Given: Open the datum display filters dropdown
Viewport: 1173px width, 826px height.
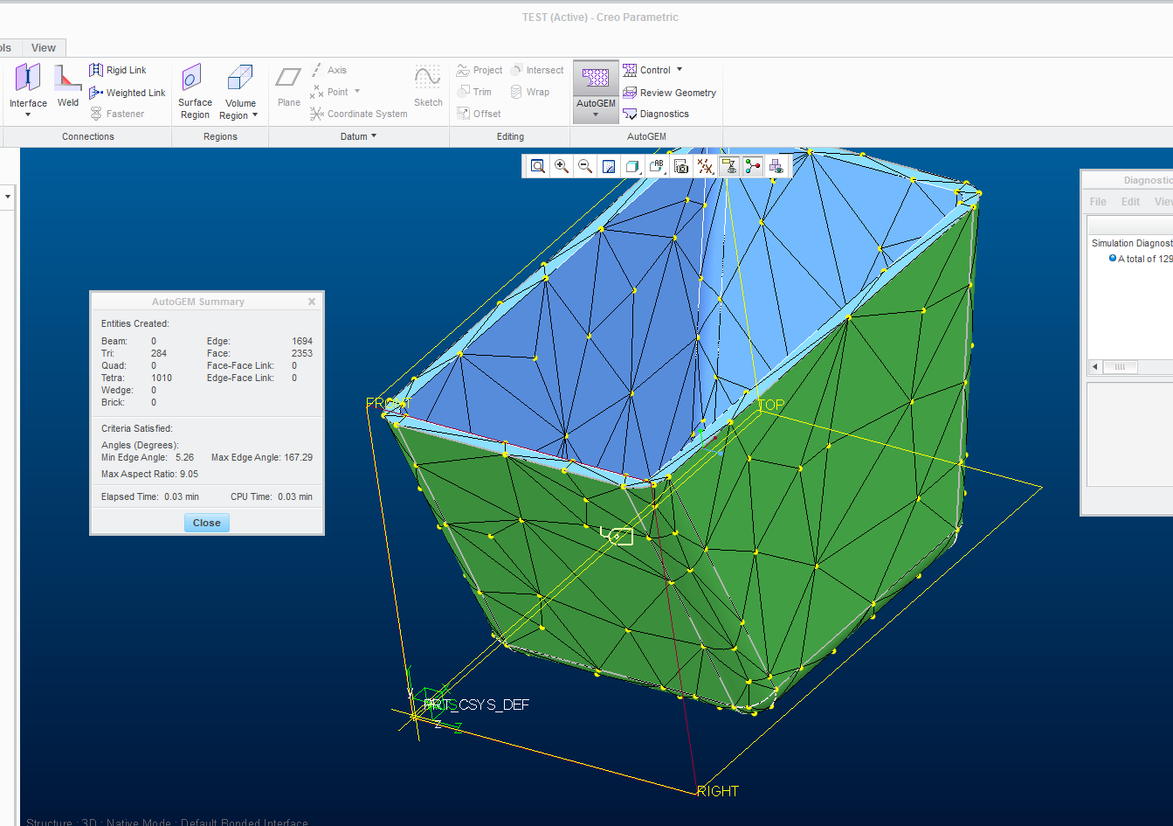Looking at the screenshot, I should point(705,166).
